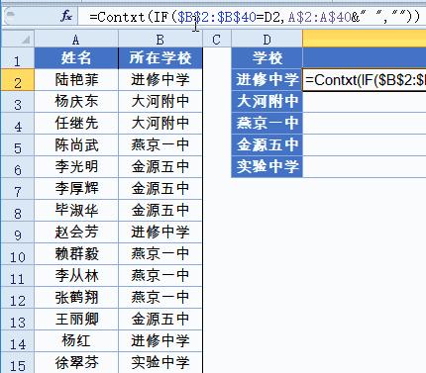Select row 12 header
The image size is (426, 373).
click(x=17, y=298)
